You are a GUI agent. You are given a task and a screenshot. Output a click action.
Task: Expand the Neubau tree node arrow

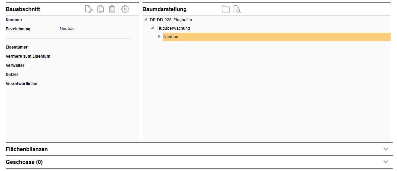[x=159, y=36]
